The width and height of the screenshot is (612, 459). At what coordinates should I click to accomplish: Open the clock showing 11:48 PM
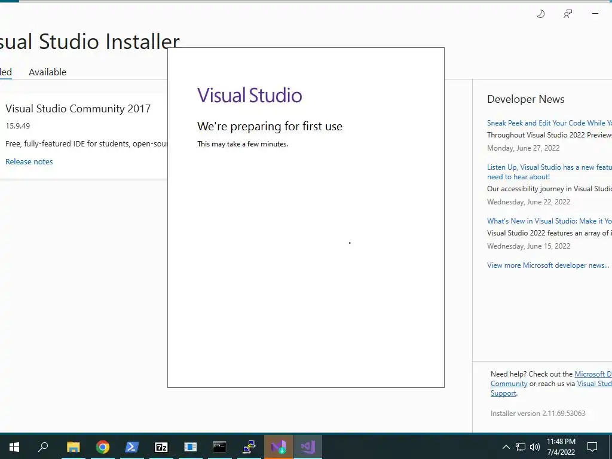pos(561,447)
